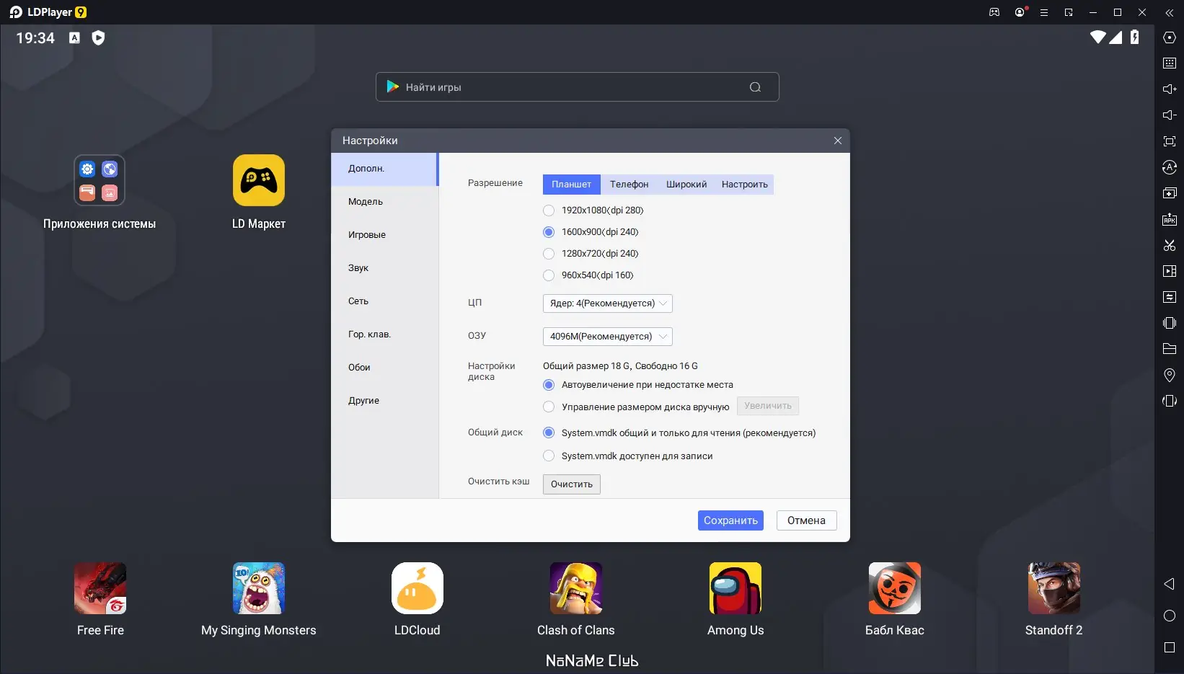Screen dimensions: 1184x674
Task: Open the Модель settings section
Action: tap(384, 202)
